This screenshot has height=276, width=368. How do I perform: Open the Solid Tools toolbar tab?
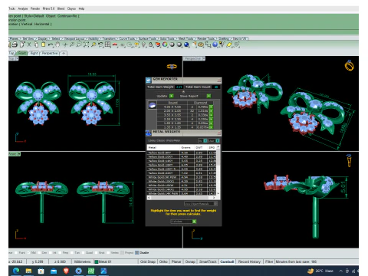point(167,38)
